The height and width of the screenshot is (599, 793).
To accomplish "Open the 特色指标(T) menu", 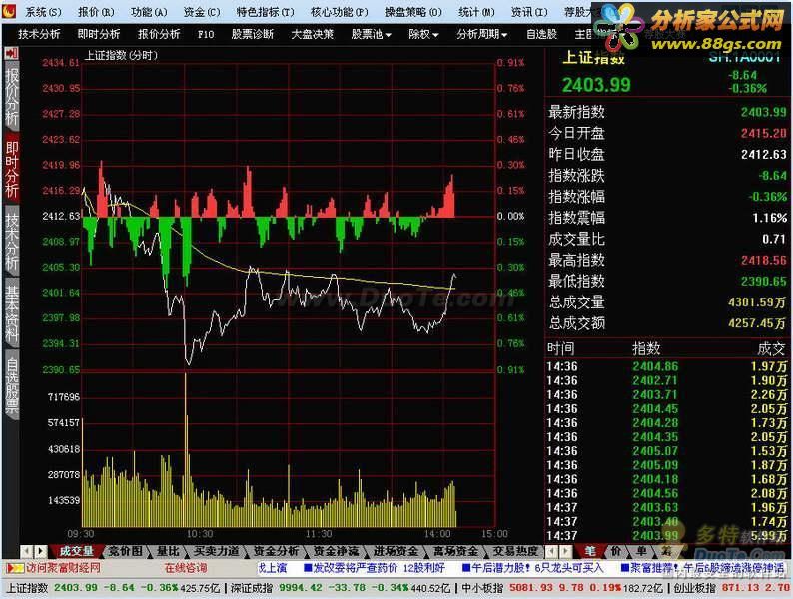I will click(265, 12).
